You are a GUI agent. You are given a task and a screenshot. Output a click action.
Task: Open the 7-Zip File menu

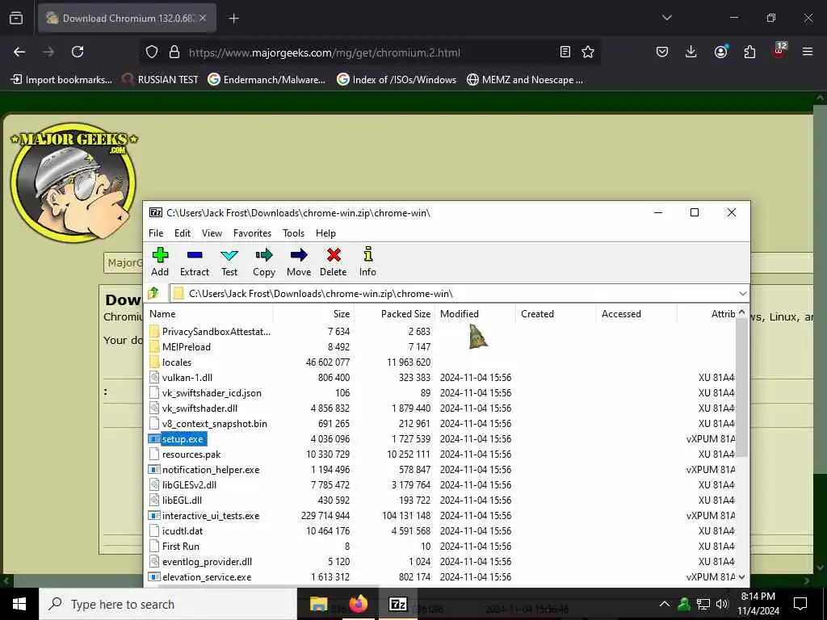pos(156,233)
